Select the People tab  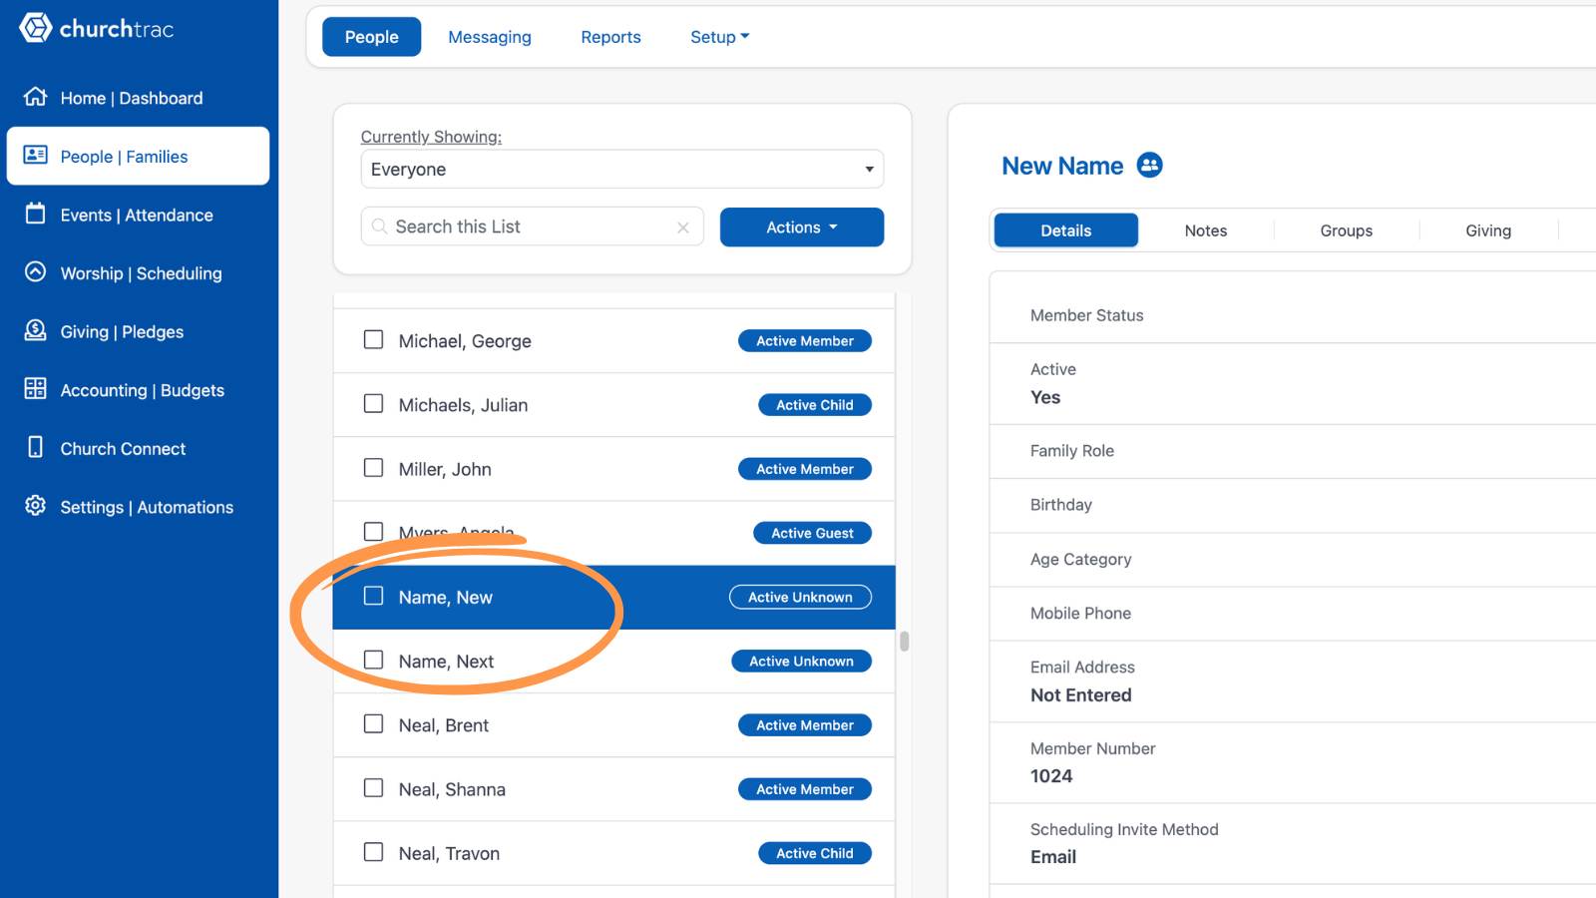point(371,37)
